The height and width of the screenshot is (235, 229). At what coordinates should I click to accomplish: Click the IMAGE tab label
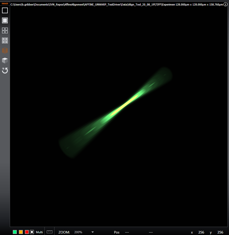[x=5, y=4]
